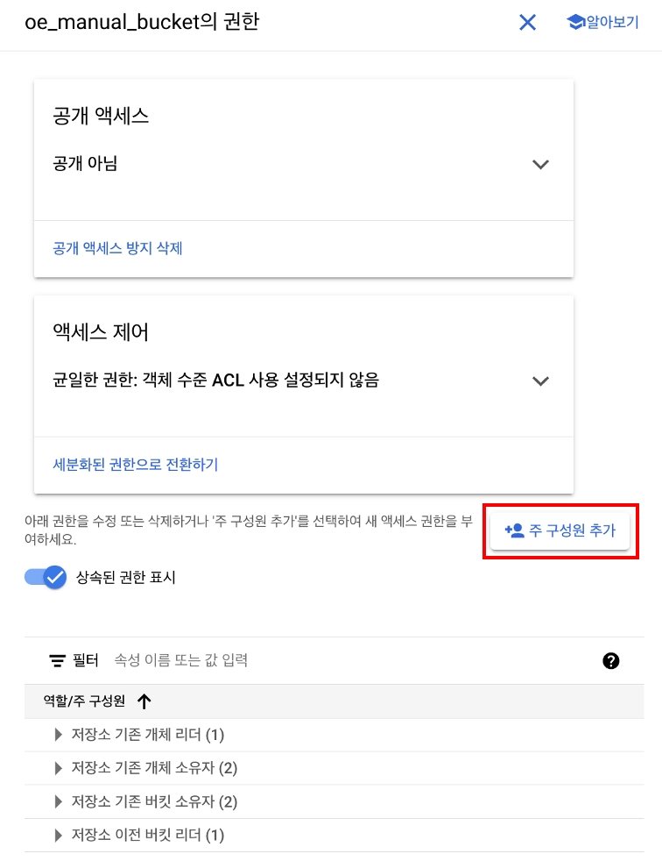Expand 저장소 이전 버킷 리더 (1) row

click(60, 835)
